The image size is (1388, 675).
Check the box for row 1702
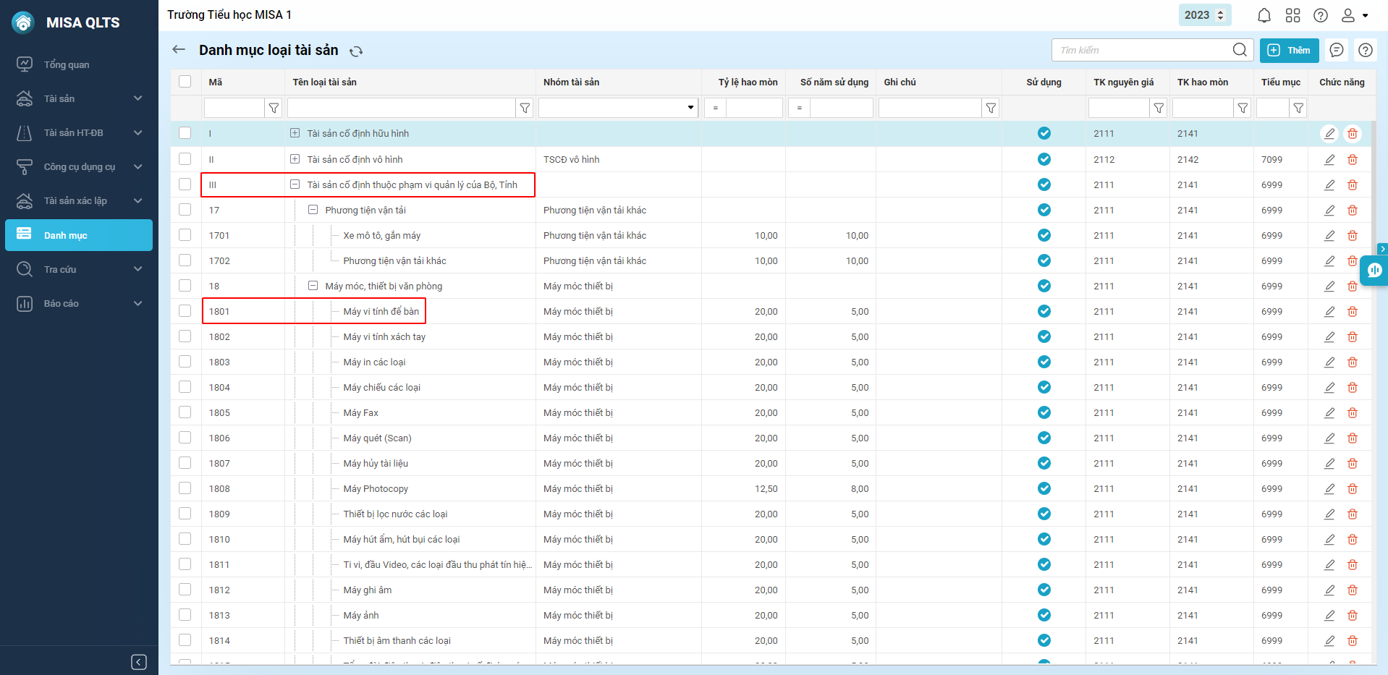[185, 260]
